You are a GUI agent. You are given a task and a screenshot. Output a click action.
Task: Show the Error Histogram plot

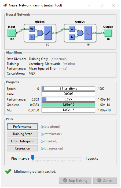[x=22, y=141]
